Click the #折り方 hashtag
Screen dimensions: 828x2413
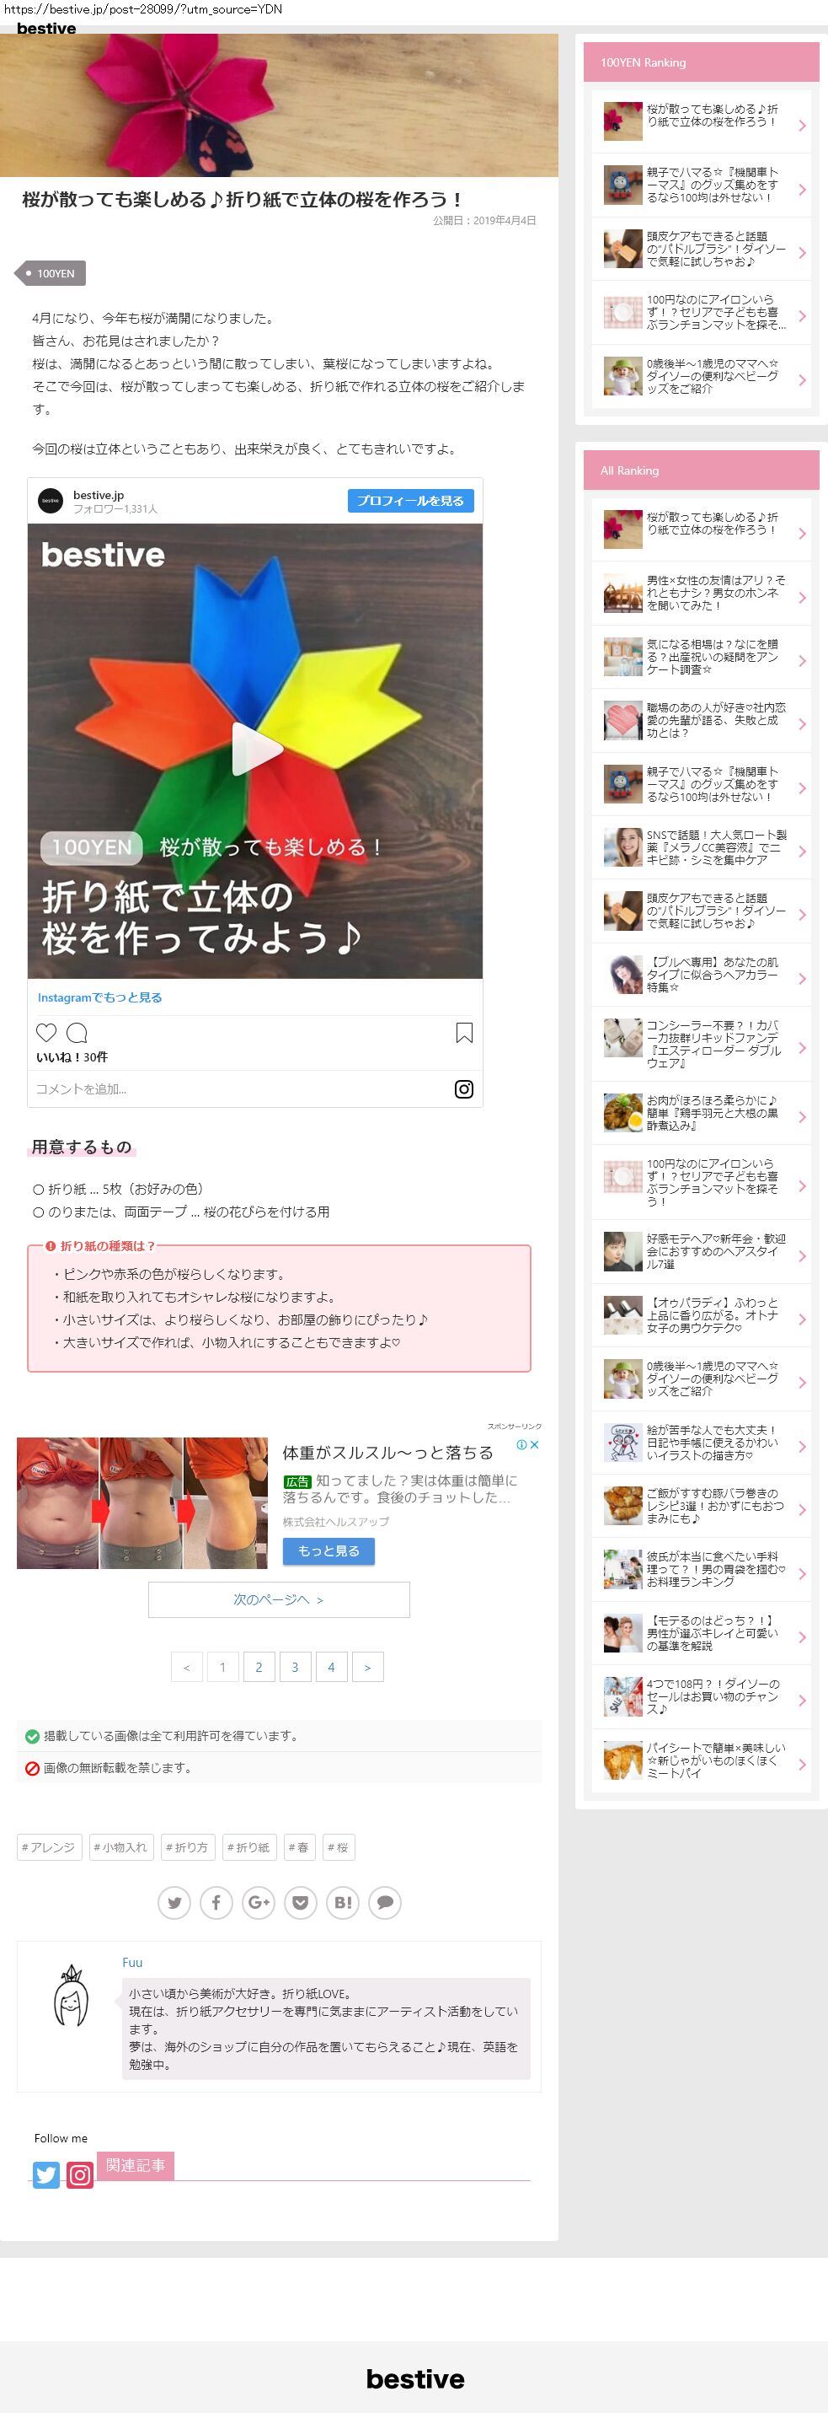(187, 1846)
